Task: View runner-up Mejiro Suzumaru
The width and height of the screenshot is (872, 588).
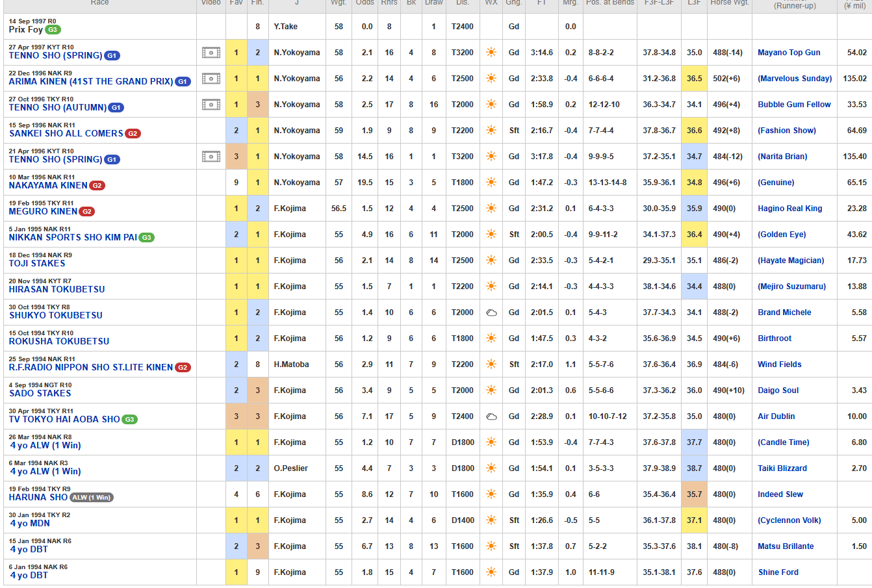Action: [x=792, y=287]
